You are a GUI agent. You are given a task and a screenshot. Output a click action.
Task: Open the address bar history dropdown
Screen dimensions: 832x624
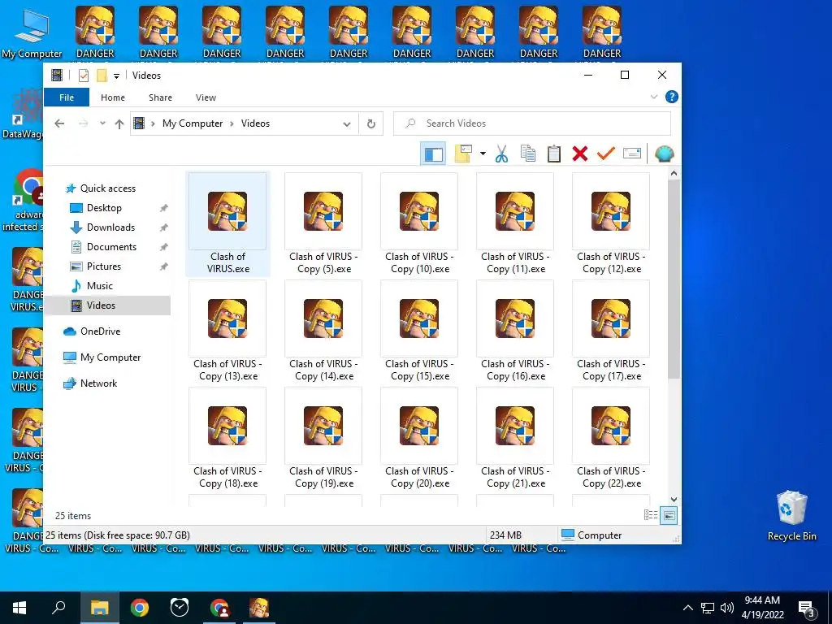coord(346,124)
